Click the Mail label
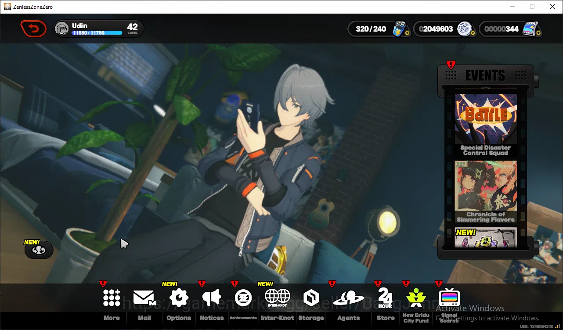563x330 pixels. (144, 318)
